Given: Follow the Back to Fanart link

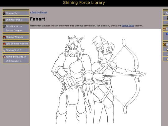Looking at the screenshot, I should point(39,12).
